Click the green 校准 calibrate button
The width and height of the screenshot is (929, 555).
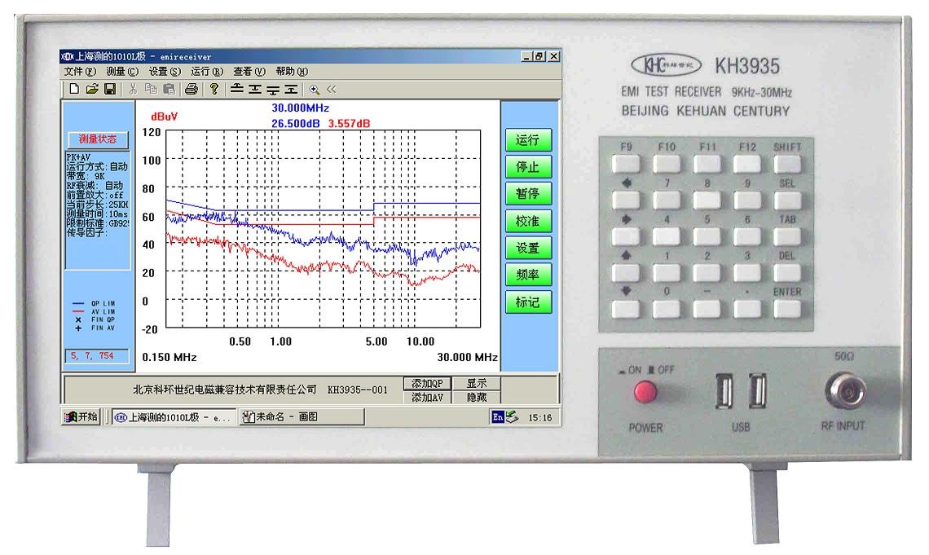[529, 221]
